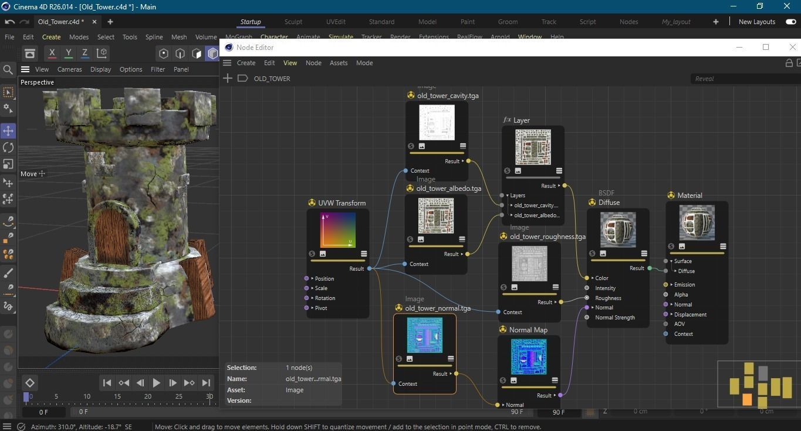Click the status bar hamburger icon

tap(7, 427)
